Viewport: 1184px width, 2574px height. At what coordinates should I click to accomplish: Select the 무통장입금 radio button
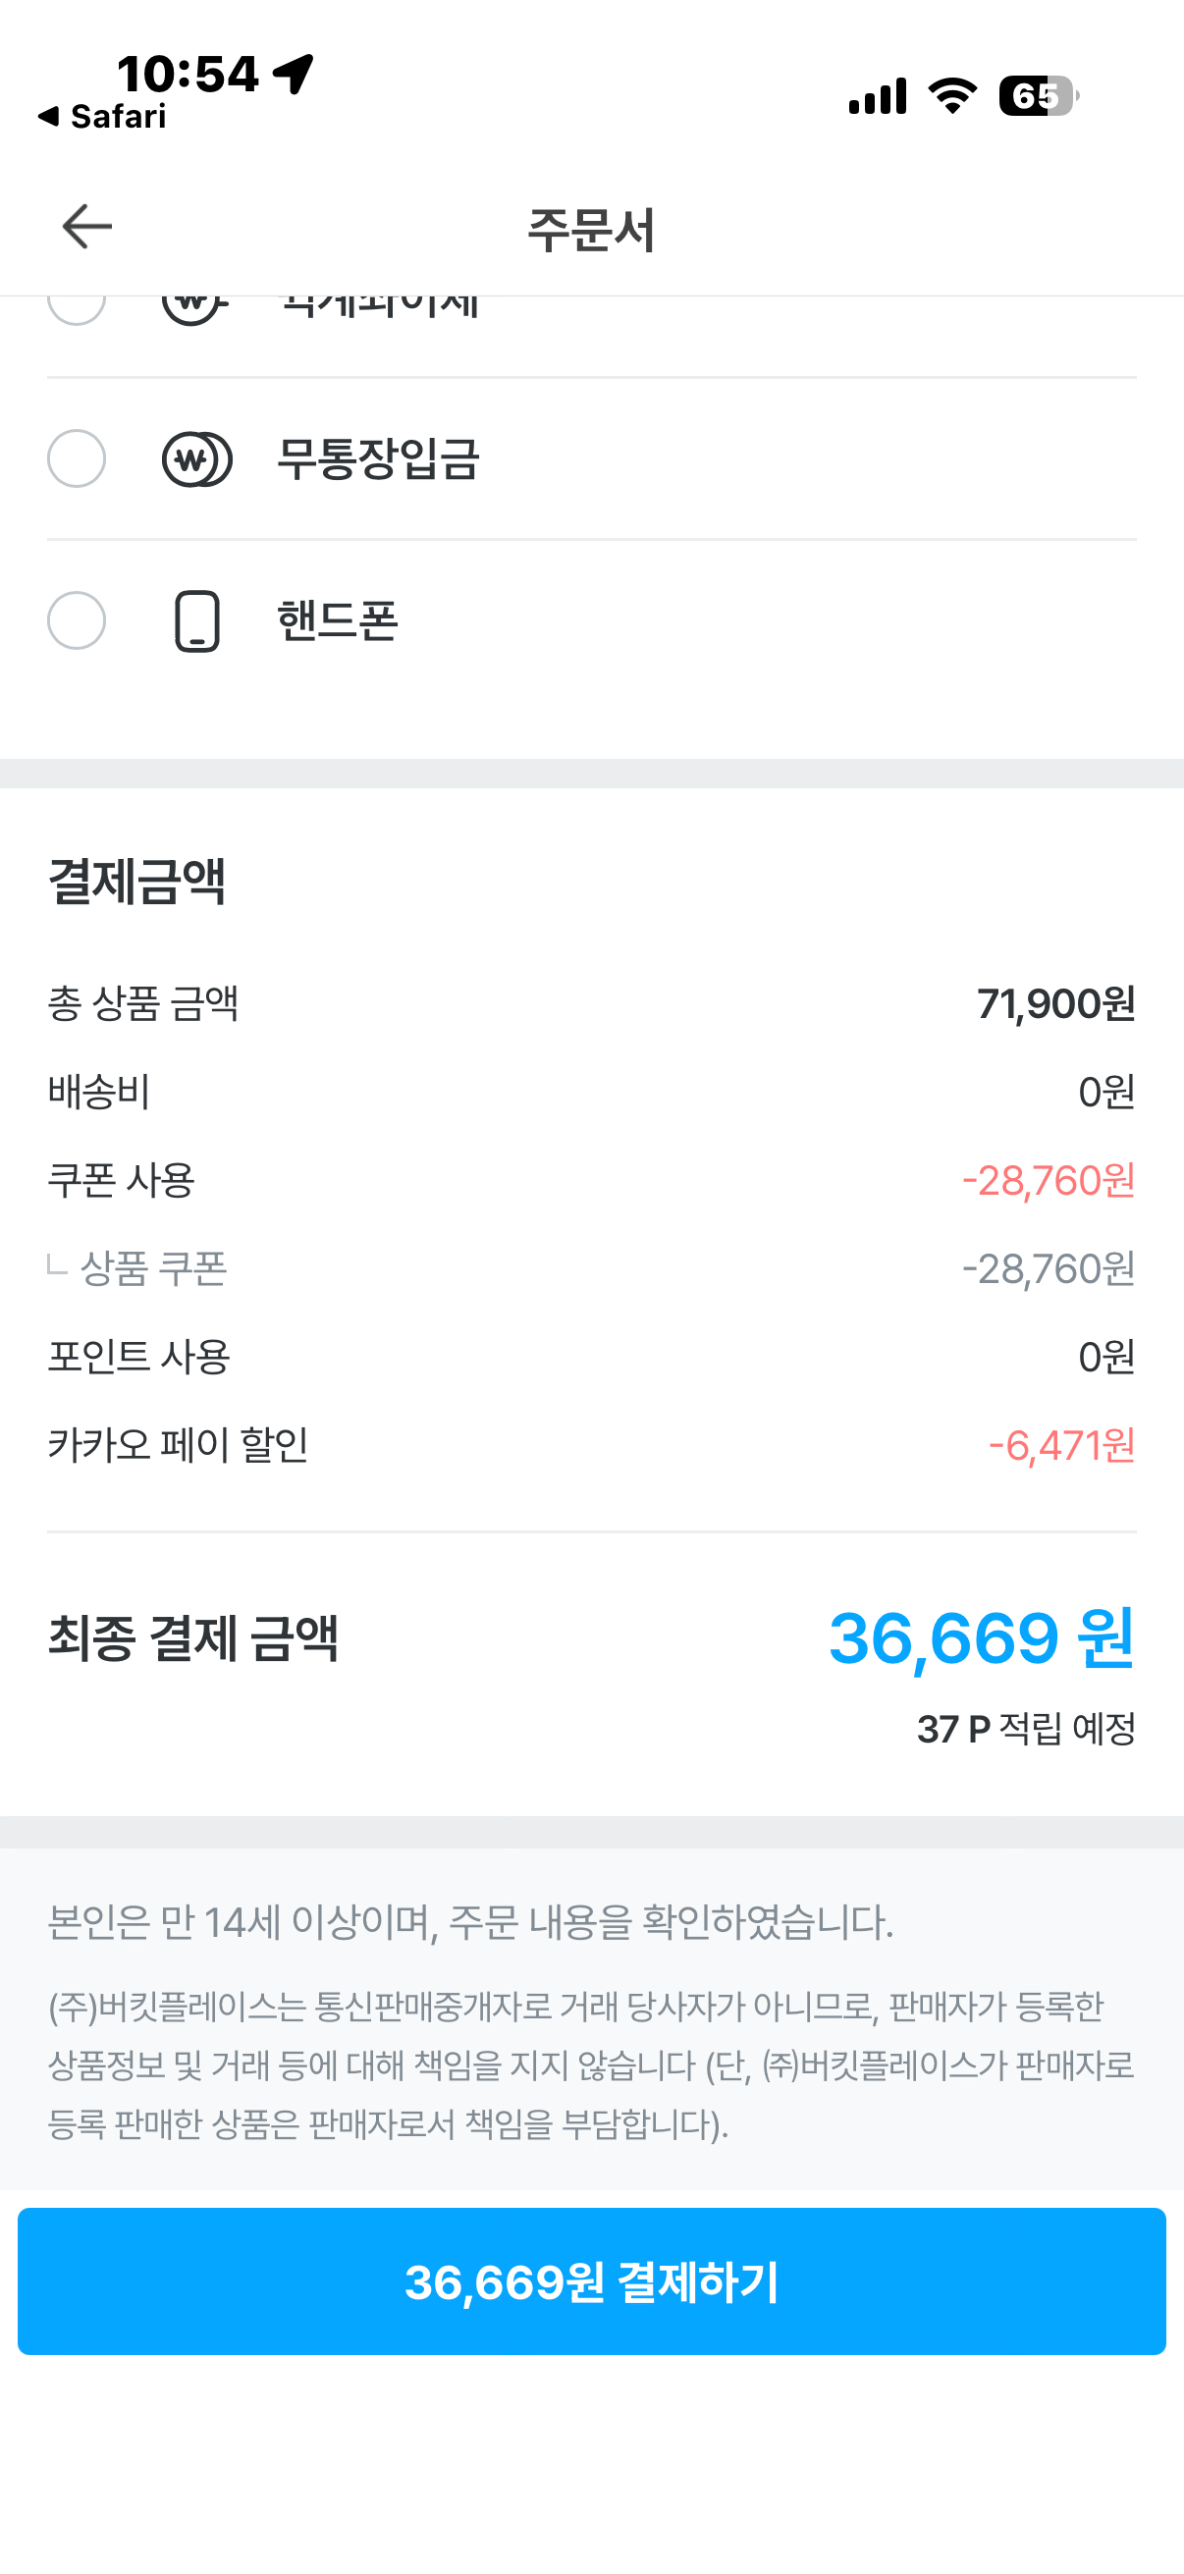point(77,458)
